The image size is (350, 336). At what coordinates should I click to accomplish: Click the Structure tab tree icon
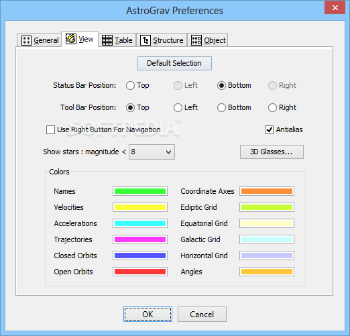click(145, 40)
